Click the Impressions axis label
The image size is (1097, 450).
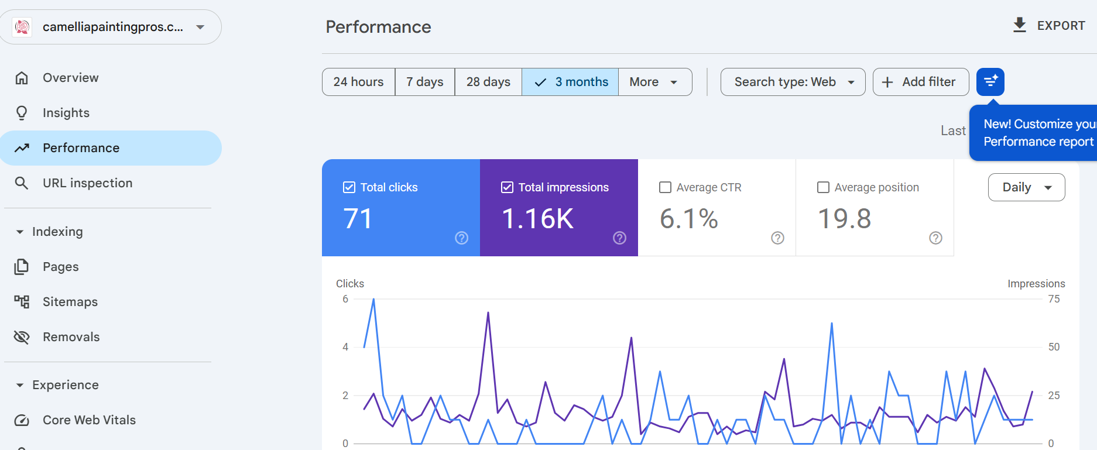tap(1036, 284)
